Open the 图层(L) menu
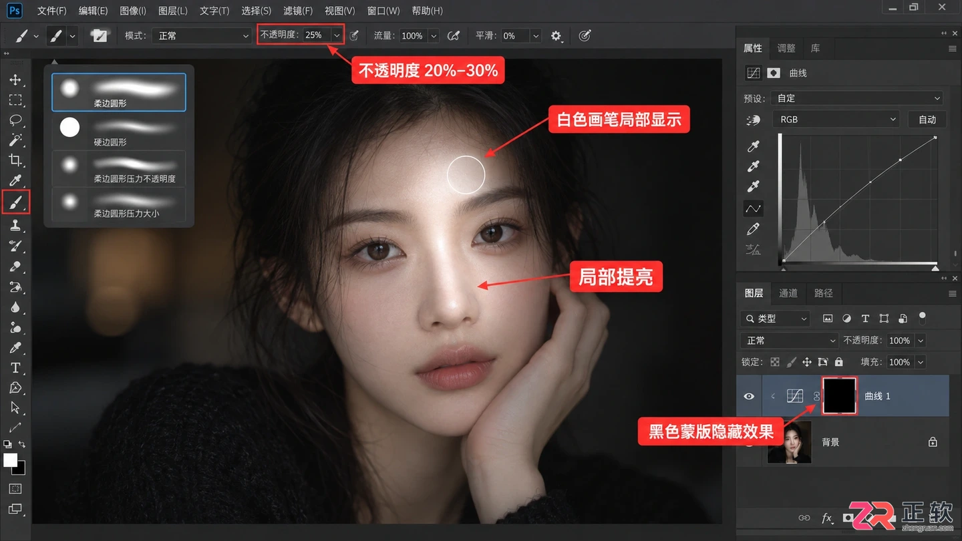The image size is (962, 541). (x=173, y=11)
